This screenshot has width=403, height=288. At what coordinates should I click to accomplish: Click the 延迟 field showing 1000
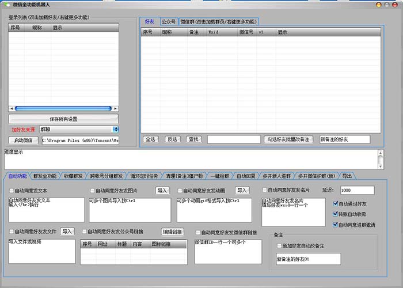point(358,190)
